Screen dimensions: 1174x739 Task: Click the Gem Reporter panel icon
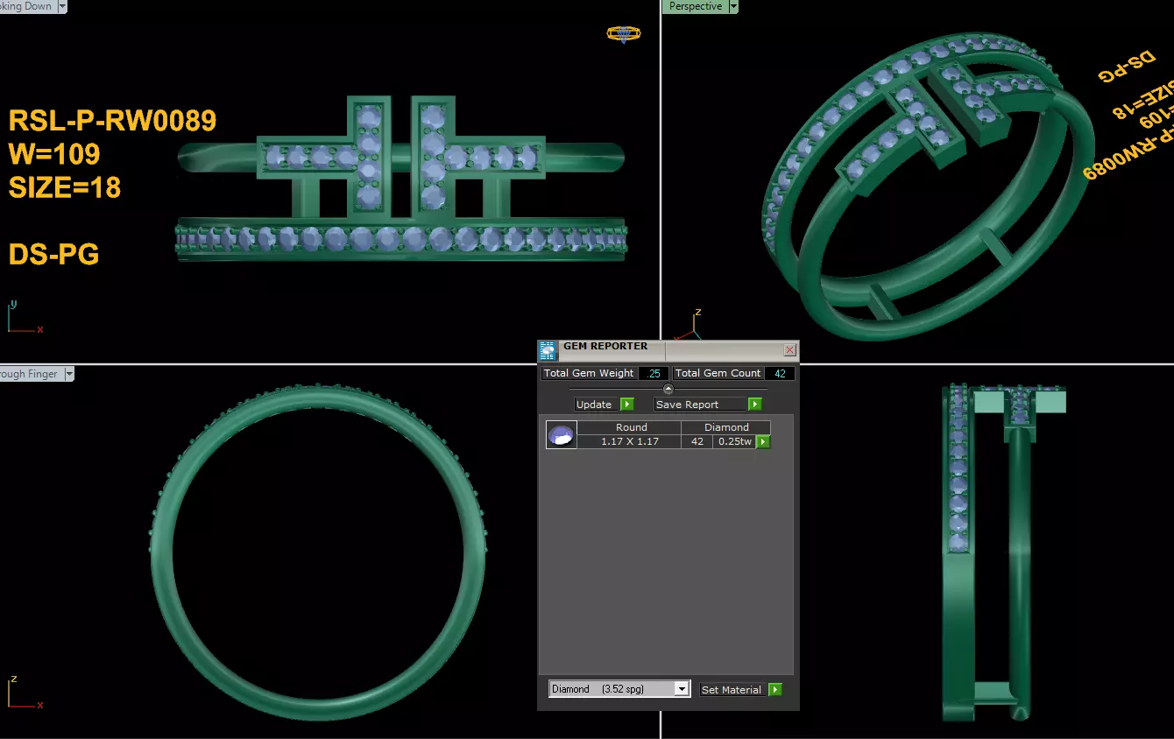click(548, 351)
